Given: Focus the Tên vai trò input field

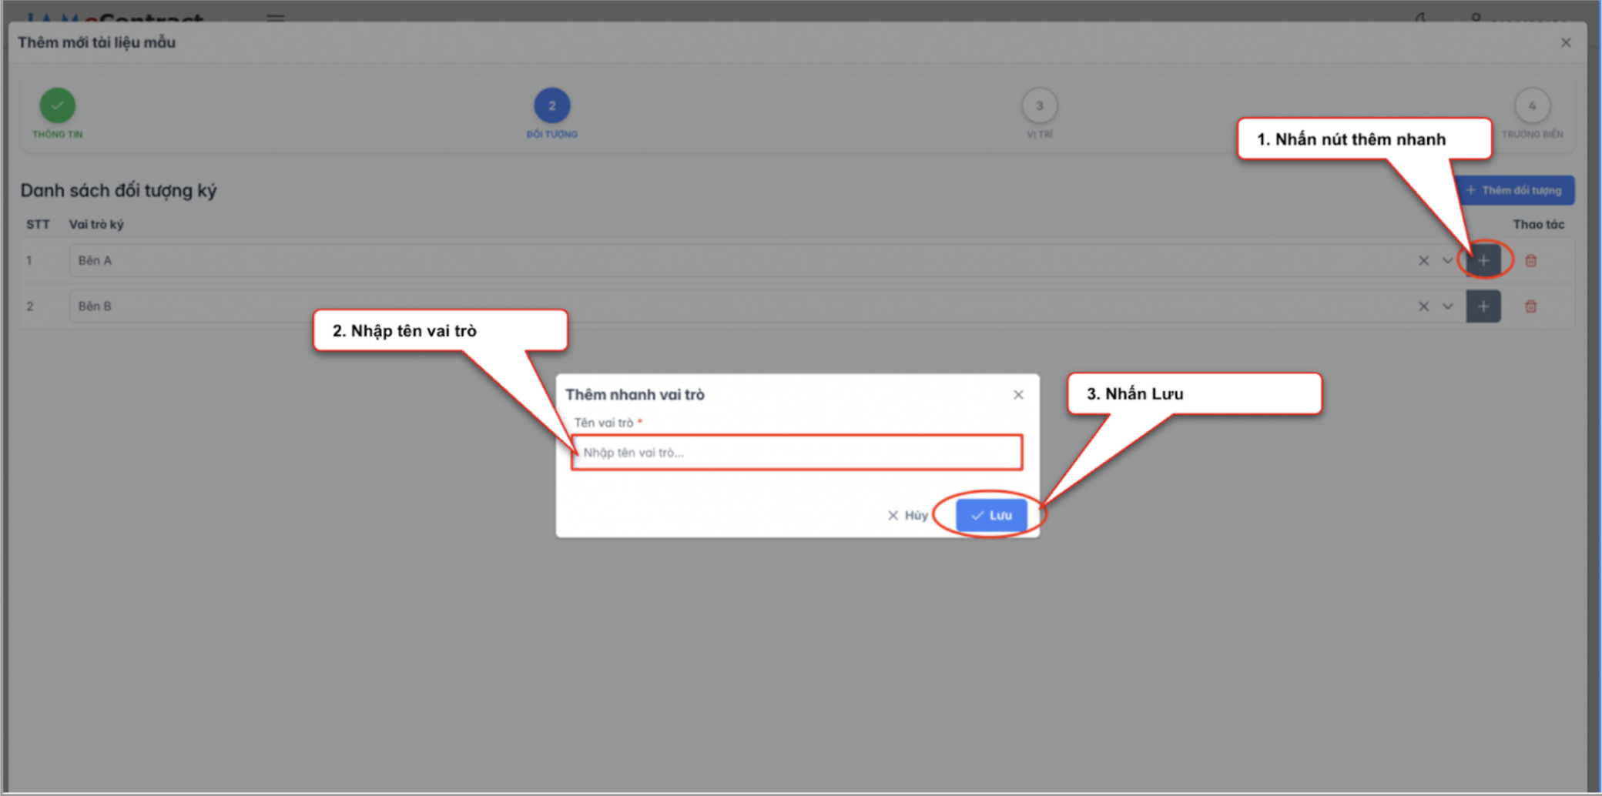Looking at the screenshot, I should 796,453.
